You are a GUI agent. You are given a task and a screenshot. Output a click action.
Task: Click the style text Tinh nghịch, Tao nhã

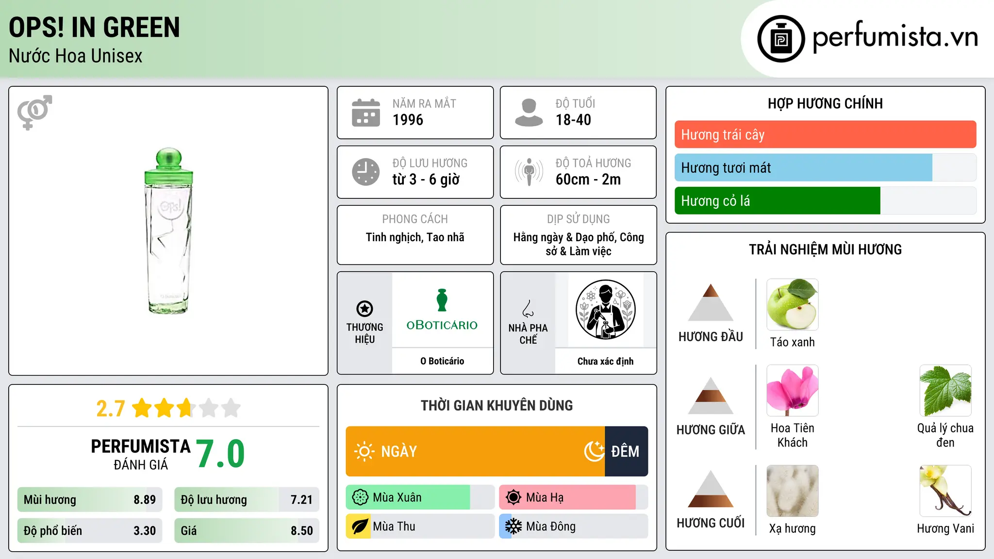[x=415, y=237]
